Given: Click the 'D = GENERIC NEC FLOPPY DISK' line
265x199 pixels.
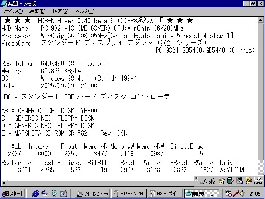Looking at the screenshot, I should (x=48, y=126).
